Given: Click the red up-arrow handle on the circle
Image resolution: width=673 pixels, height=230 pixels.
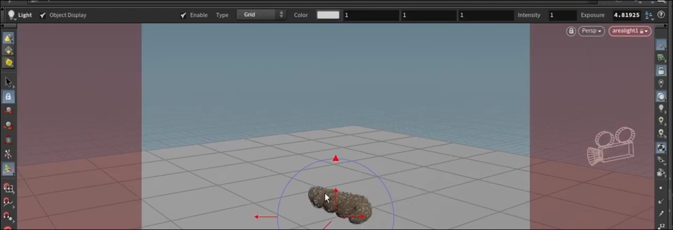Looking at the screenshot, I should coord(335,158).
